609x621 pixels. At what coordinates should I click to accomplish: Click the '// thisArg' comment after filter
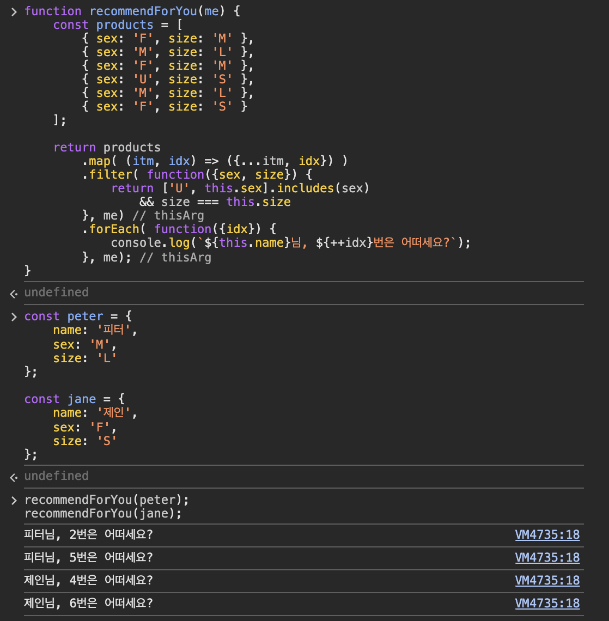[x=168, y=216]
